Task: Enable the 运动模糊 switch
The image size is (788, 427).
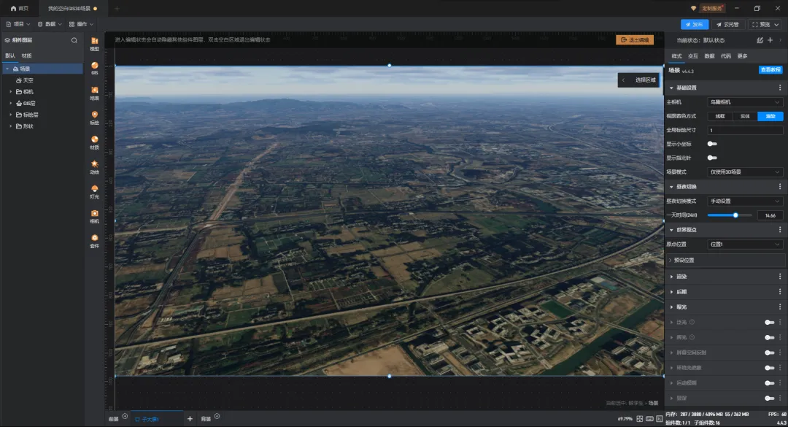Action: (770, 382)
